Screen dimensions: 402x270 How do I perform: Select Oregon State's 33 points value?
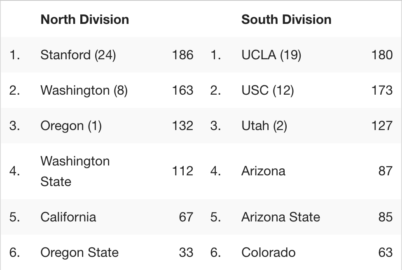[x=186, y=252]
